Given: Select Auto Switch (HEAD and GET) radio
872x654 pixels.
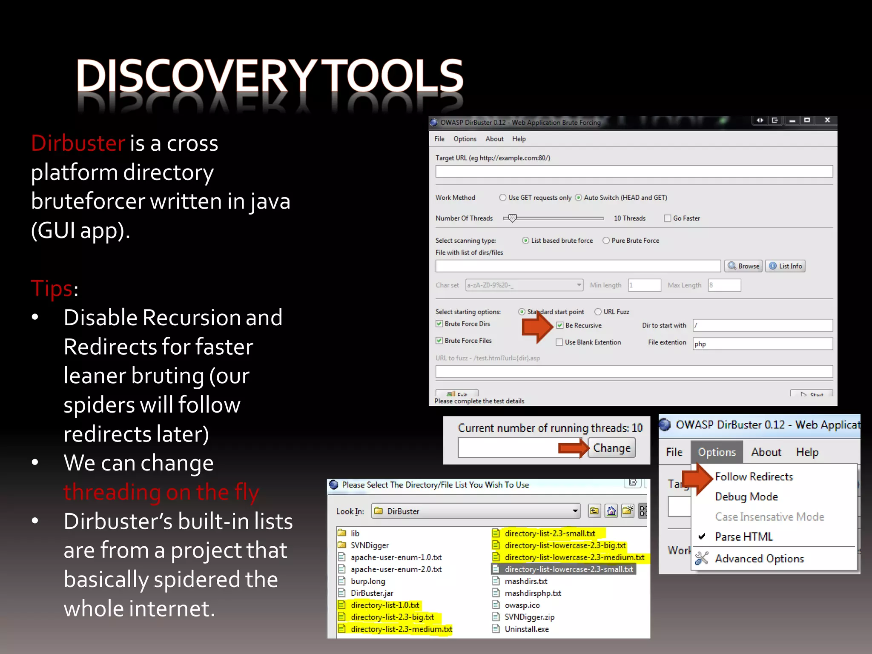Looking at the screenshot, I should click(578, 198).
